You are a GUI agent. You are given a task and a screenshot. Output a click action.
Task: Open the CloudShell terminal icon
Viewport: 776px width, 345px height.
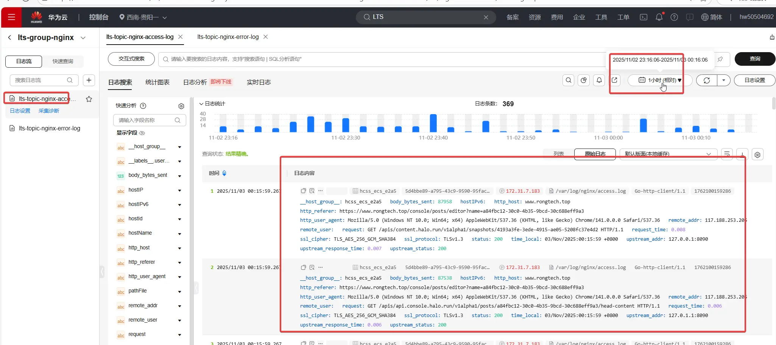[644, 17]
